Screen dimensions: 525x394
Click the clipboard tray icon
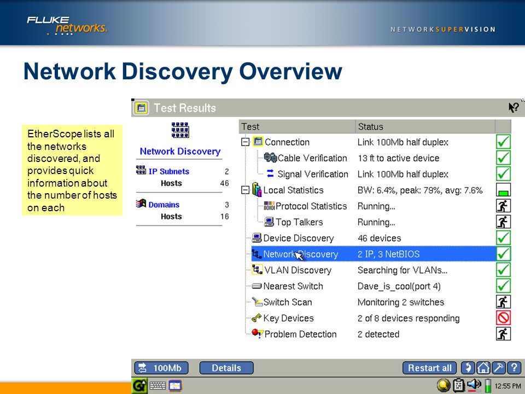point(459,386)
